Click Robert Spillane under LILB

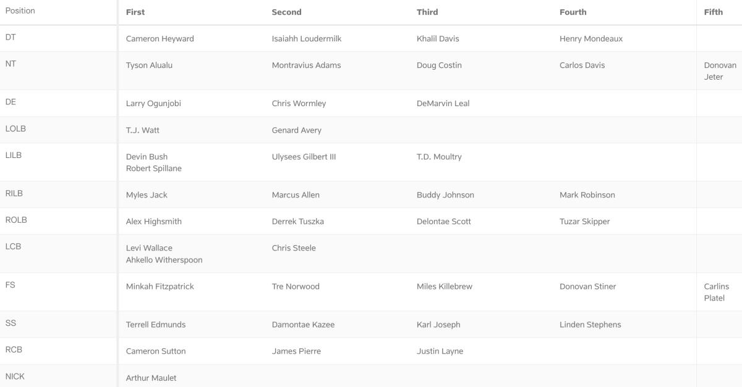pos(153,169)
